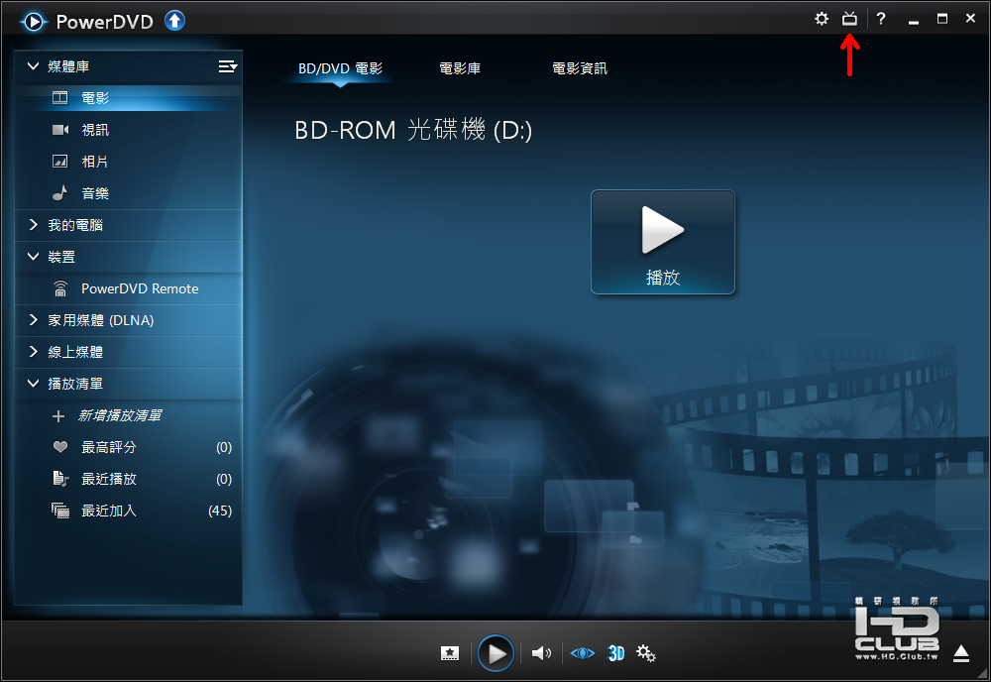Select the music note icon beside 音樂

[60, 192]
